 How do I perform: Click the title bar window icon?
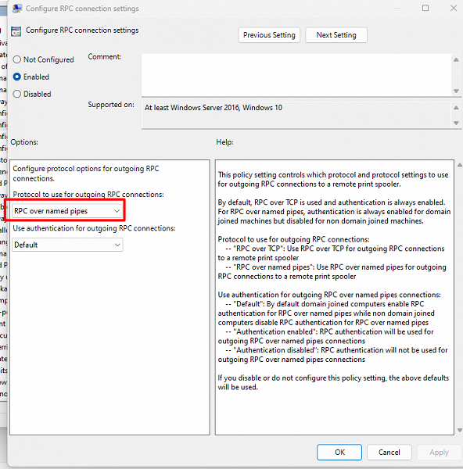click(x=16, y=8)
